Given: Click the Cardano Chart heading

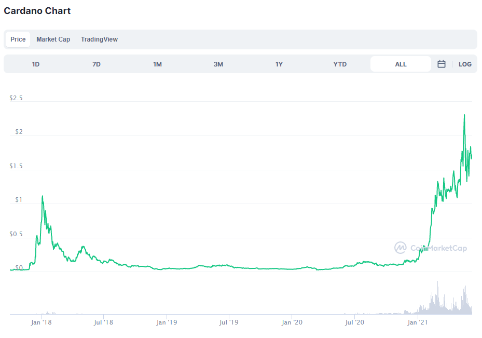Looking at the screenshot, I should point(37,11).
